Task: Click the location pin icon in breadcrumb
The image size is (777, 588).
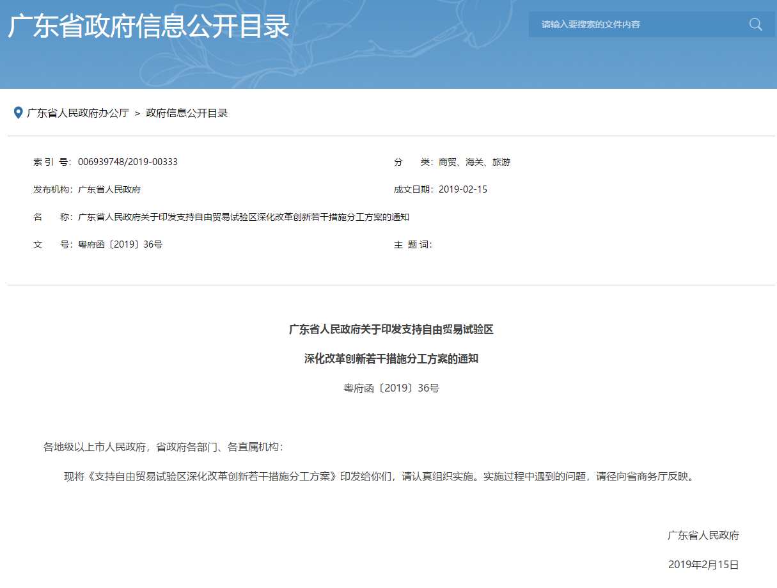Action: tap(19, 113)
